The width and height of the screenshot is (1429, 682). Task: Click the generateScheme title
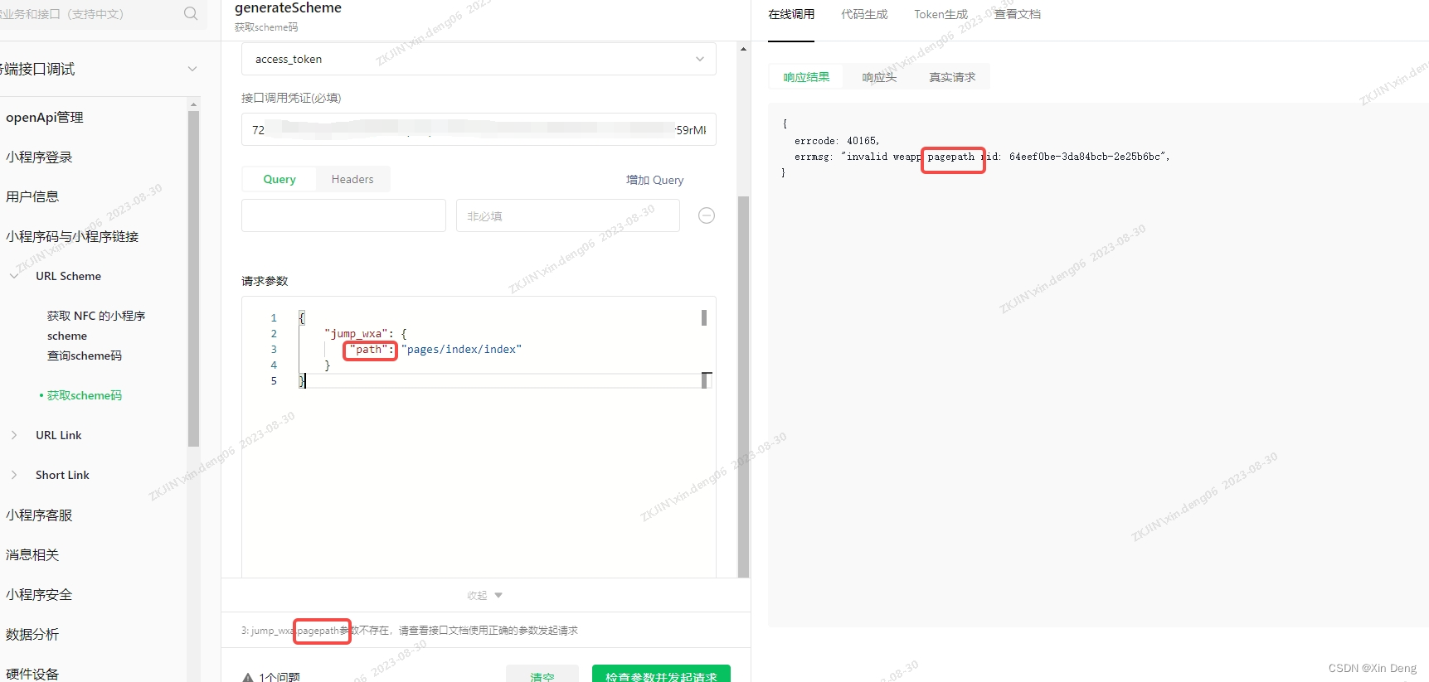pyautogui.click(x=288, y=8)
